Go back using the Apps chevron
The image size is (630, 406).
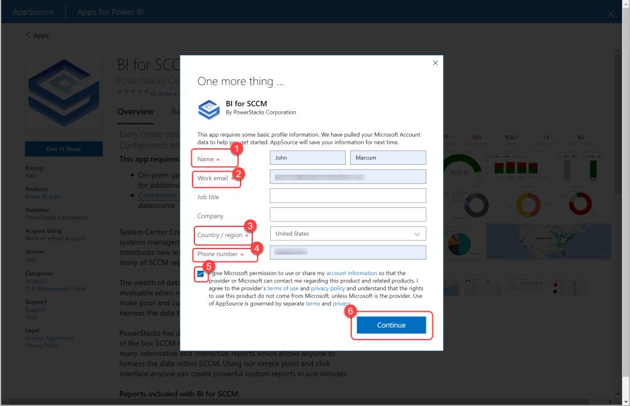coord(28,35)
